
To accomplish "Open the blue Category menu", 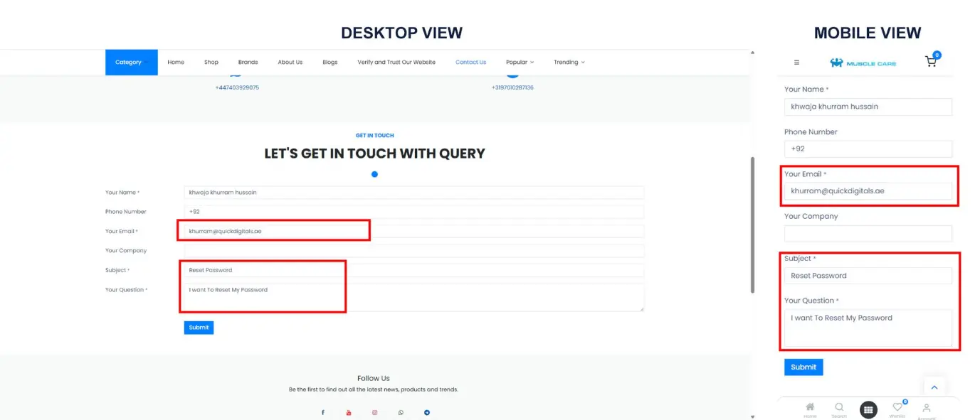I will tap(131, 63).
